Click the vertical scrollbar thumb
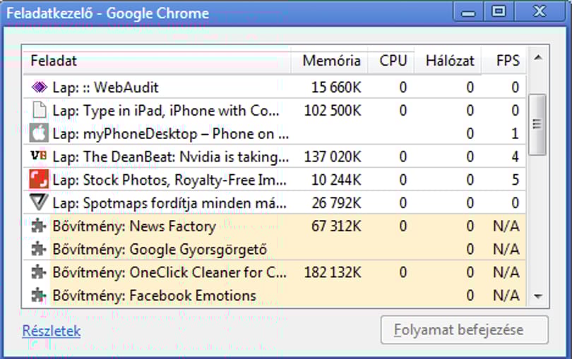This screenshot has width=572, height=359. point(537,124)
